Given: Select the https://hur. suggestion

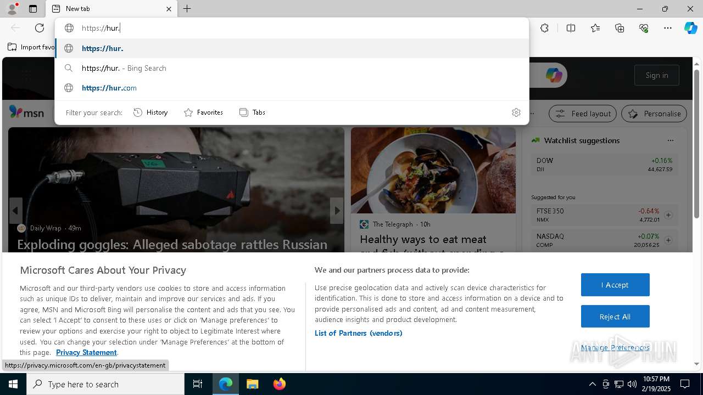Looking at the screenshot, I should [x=292, y=48].
